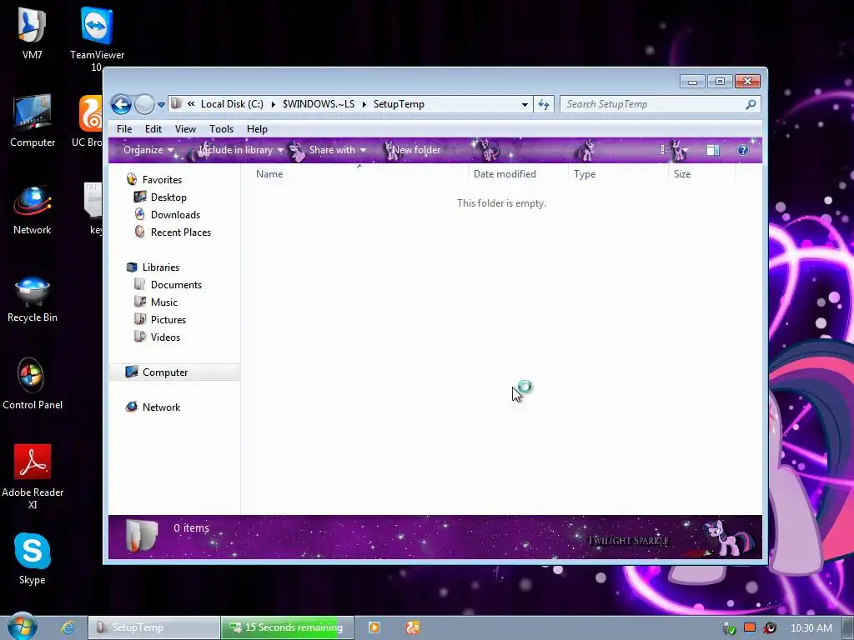Open Windows Media Player taskbar icon
The width and height of the screenshot is (854, 640).
tap(374, 627)
